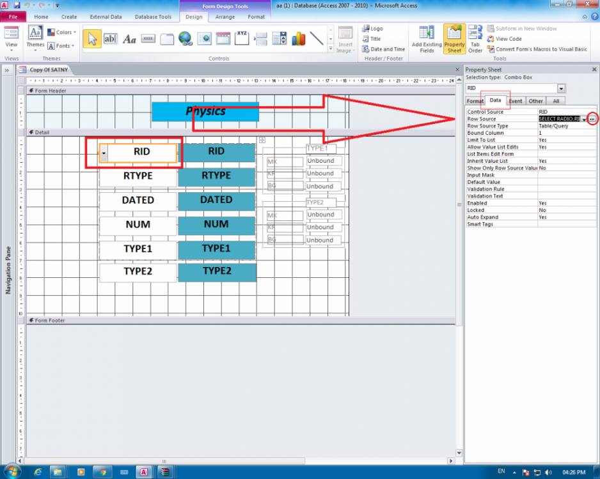Pick the Hyperlink control in the Controls gallery
This screenshot has height=479, width=600.
coord(186,39)
